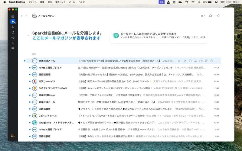This screenshot has height=151, width=242.
Task: Click the account avatar in the sidebar
Action: point(13,136)
